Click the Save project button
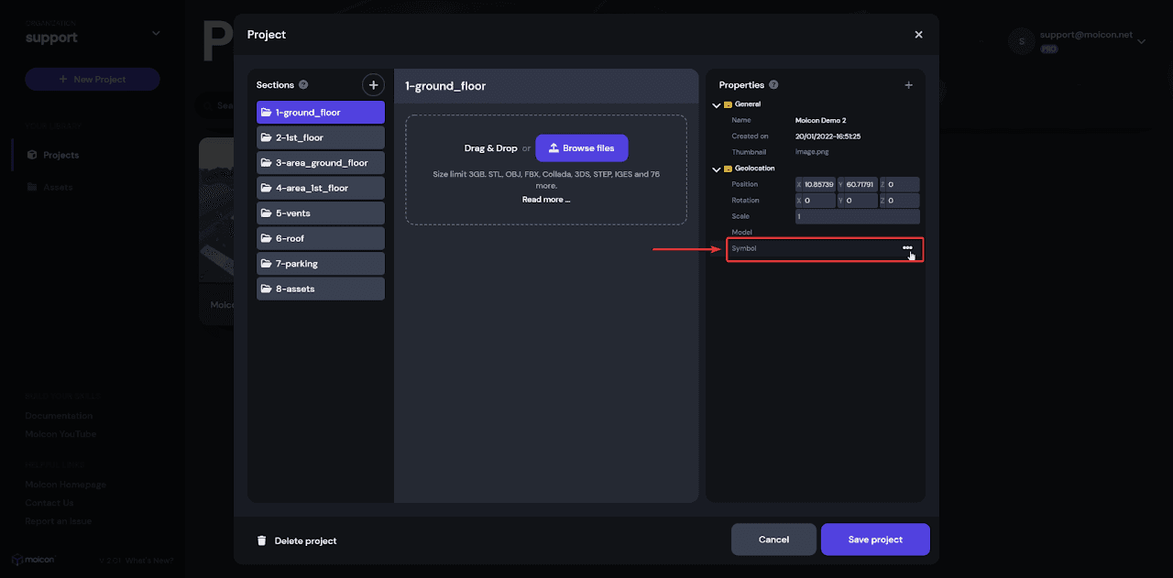 875,540
